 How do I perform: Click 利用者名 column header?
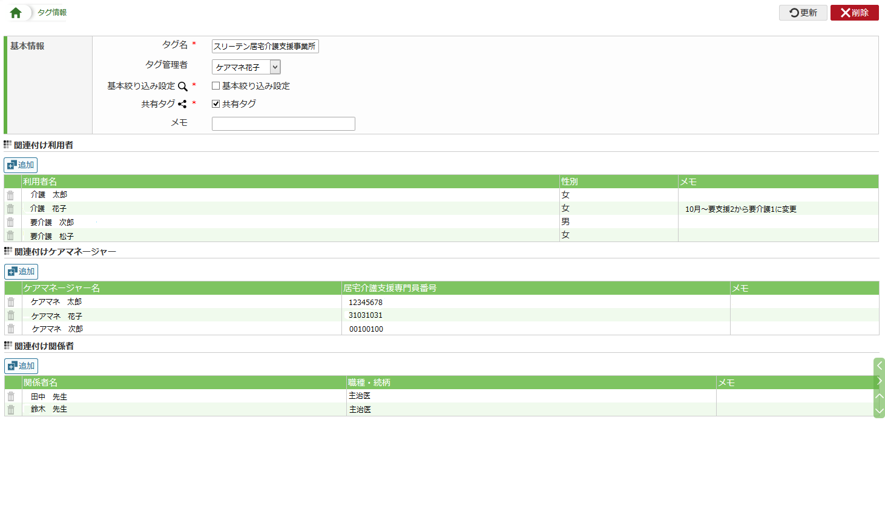(40, 182)
